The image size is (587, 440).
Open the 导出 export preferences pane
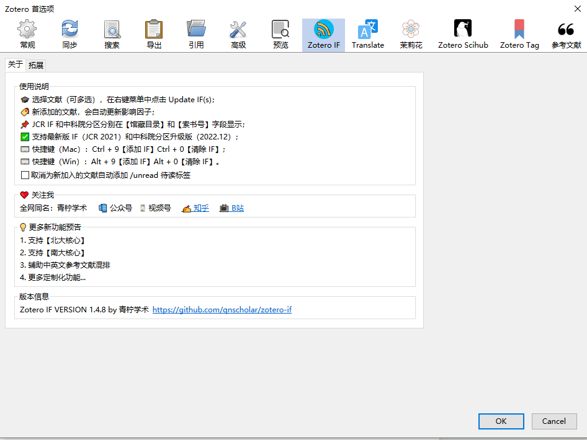point(154,35)
